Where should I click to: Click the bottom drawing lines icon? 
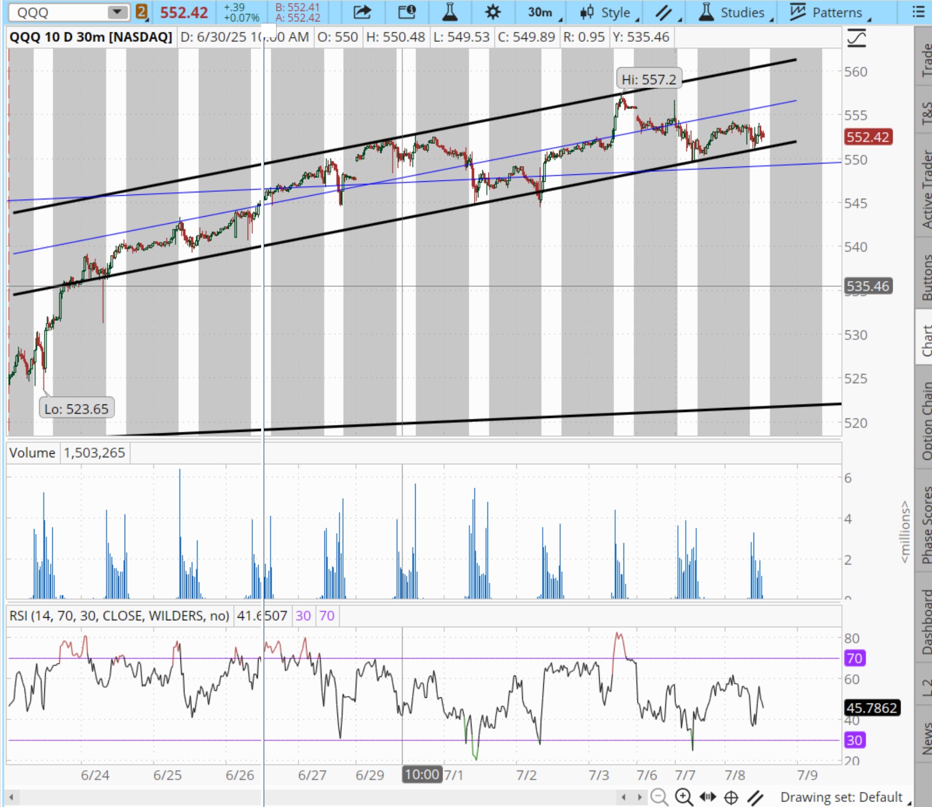tap(756, 797)
